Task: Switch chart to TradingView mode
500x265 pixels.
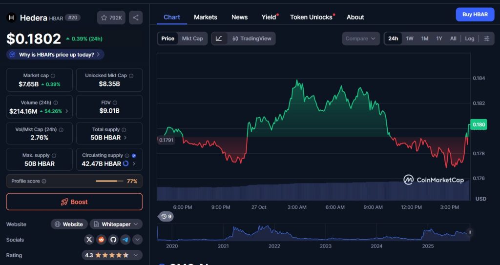Action: pyautogui.click(x=251, y=39)
